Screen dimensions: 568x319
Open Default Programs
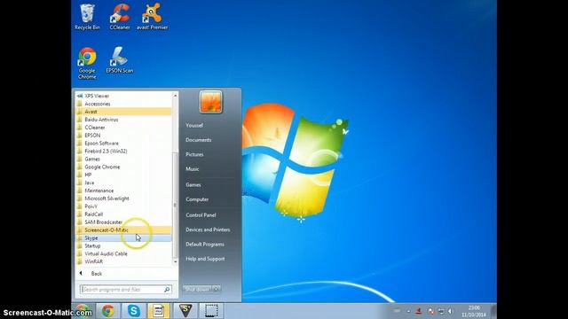(205, 245)
